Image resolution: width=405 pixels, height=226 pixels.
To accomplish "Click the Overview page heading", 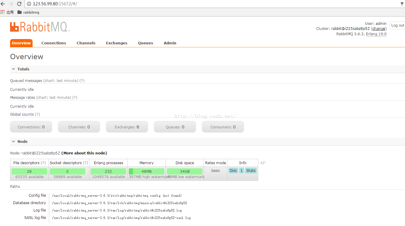I will click(27, 56).
